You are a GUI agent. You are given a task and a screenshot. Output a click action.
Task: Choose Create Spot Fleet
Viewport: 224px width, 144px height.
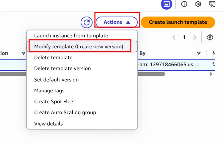(82, 102)
